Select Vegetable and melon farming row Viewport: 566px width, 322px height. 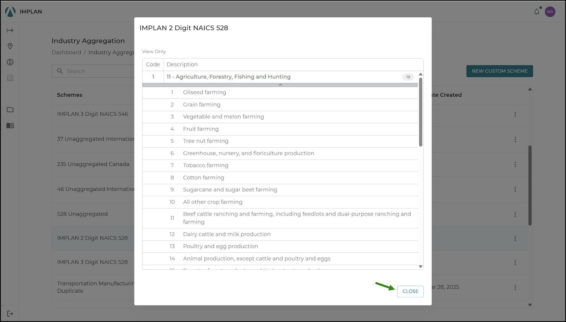point(280,117)
